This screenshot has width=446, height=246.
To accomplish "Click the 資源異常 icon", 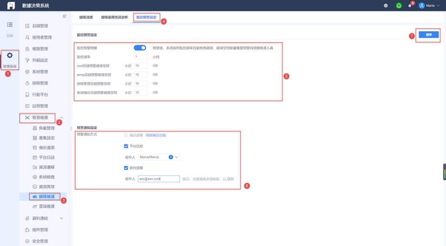I will tap(35, 187).
